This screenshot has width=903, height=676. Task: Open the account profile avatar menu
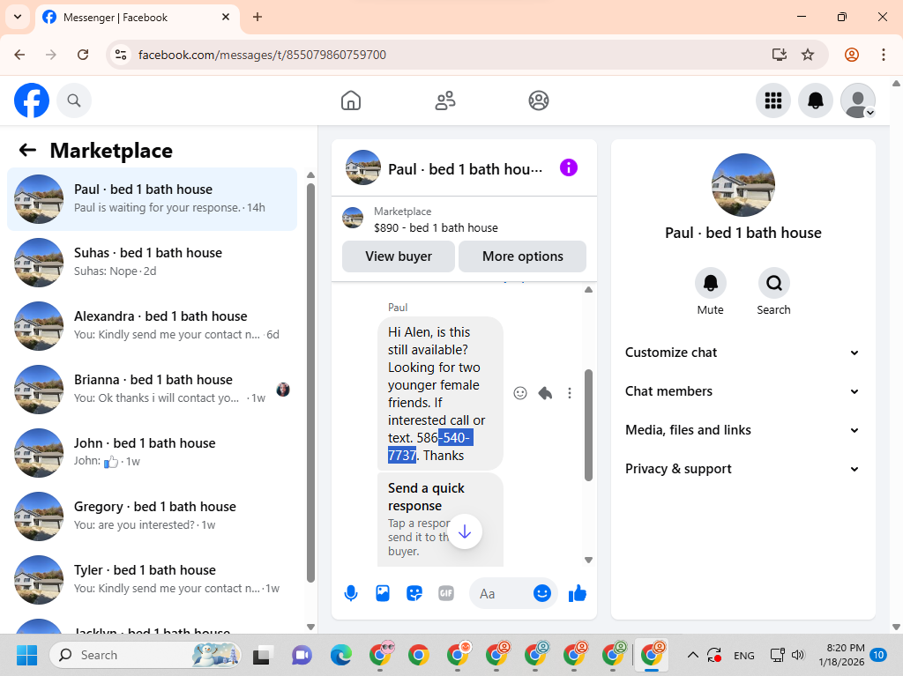pyautogui.click(x=858, y=100)
